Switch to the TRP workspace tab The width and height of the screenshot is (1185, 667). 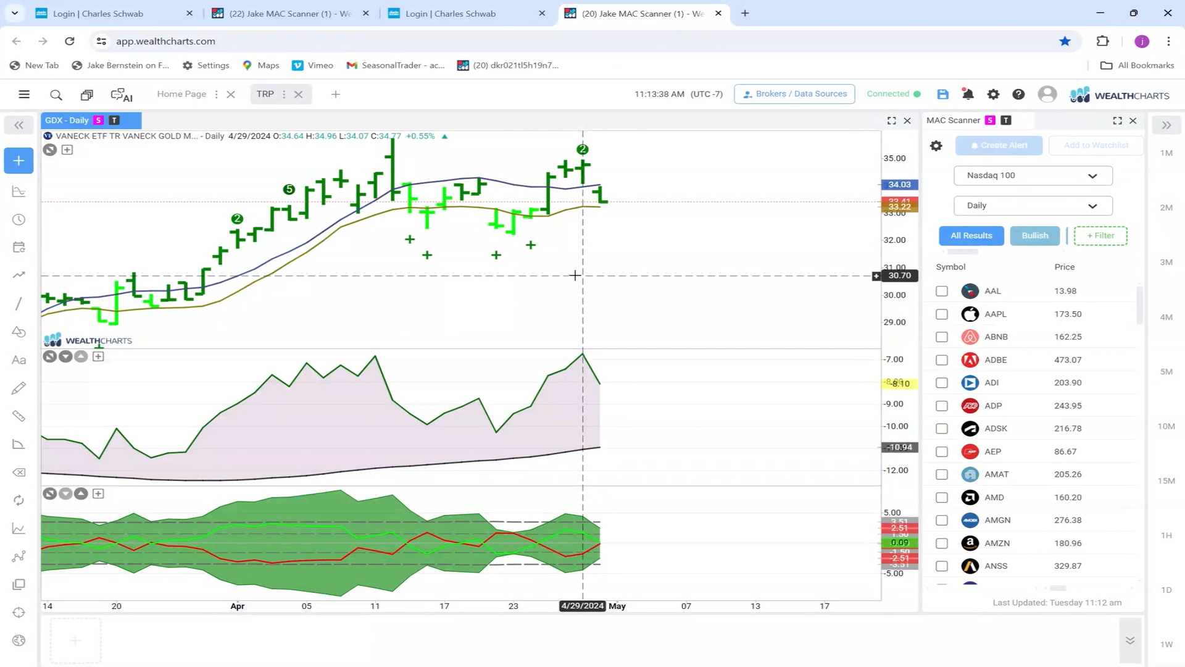coord(265,94)
